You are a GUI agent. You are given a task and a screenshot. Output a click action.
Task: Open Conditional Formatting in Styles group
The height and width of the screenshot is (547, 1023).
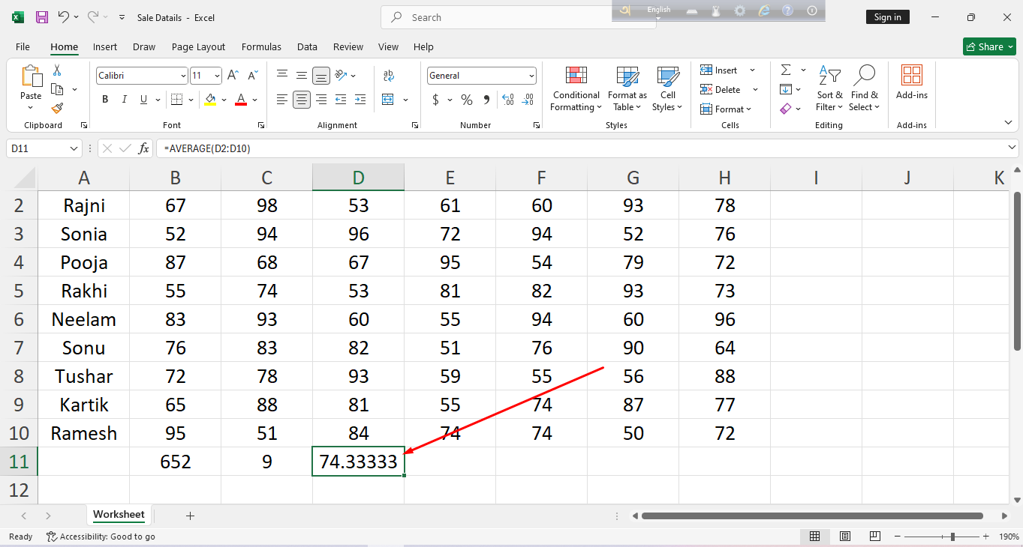pos(576,89)
